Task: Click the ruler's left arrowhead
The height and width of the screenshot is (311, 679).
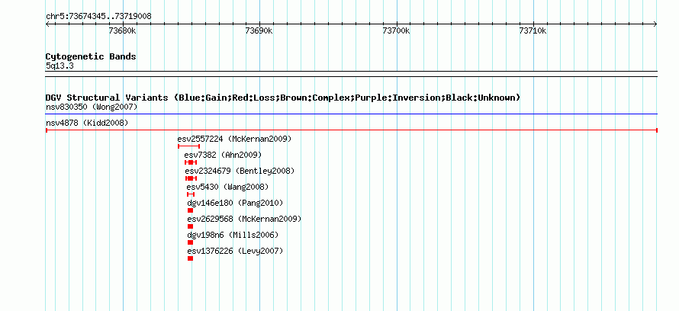Action: point(47,24)
